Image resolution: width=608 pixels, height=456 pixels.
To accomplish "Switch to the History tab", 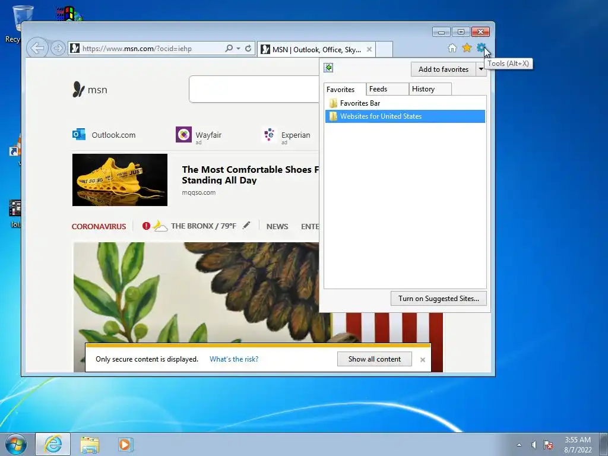I will pos(430,89).
